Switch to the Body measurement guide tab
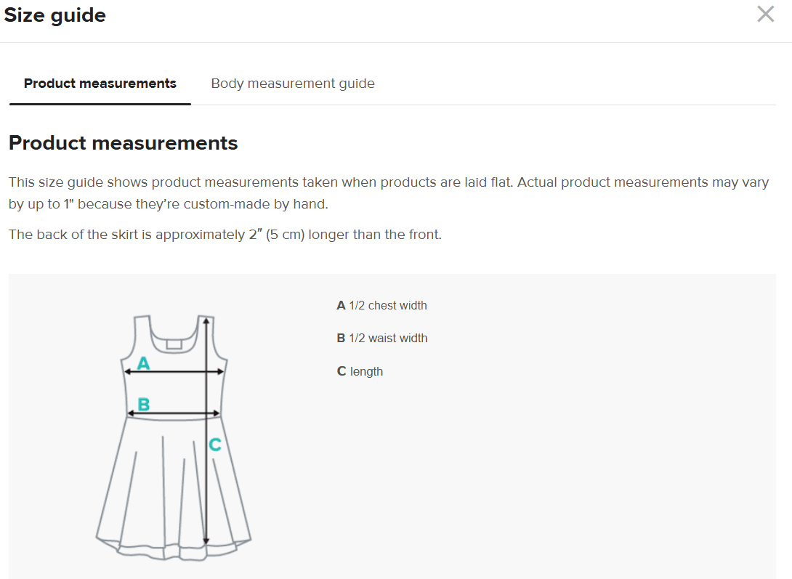Image resolution: width=792 pixels, height=579 pixels. pyautogui.click(x=293, y=84)
